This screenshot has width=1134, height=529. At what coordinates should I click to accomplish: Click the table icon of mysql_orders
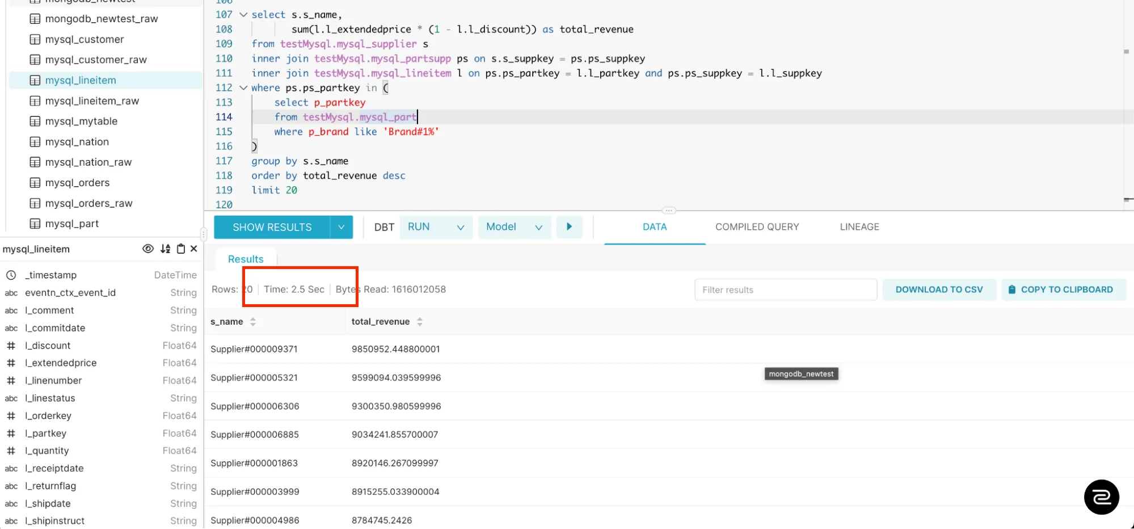click(35, 183)
